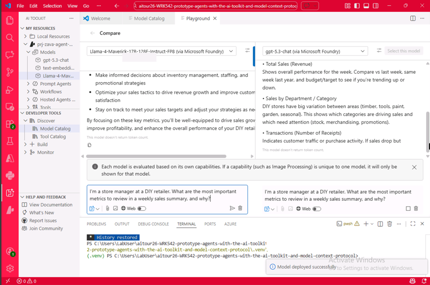Open the What's New link
The height and width of the screenshot is (285, 430).
[x=42, y=213]
